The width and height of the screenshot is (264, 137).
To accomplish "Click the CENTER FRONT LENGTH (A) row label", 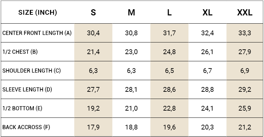I will [x=37, y=33].
